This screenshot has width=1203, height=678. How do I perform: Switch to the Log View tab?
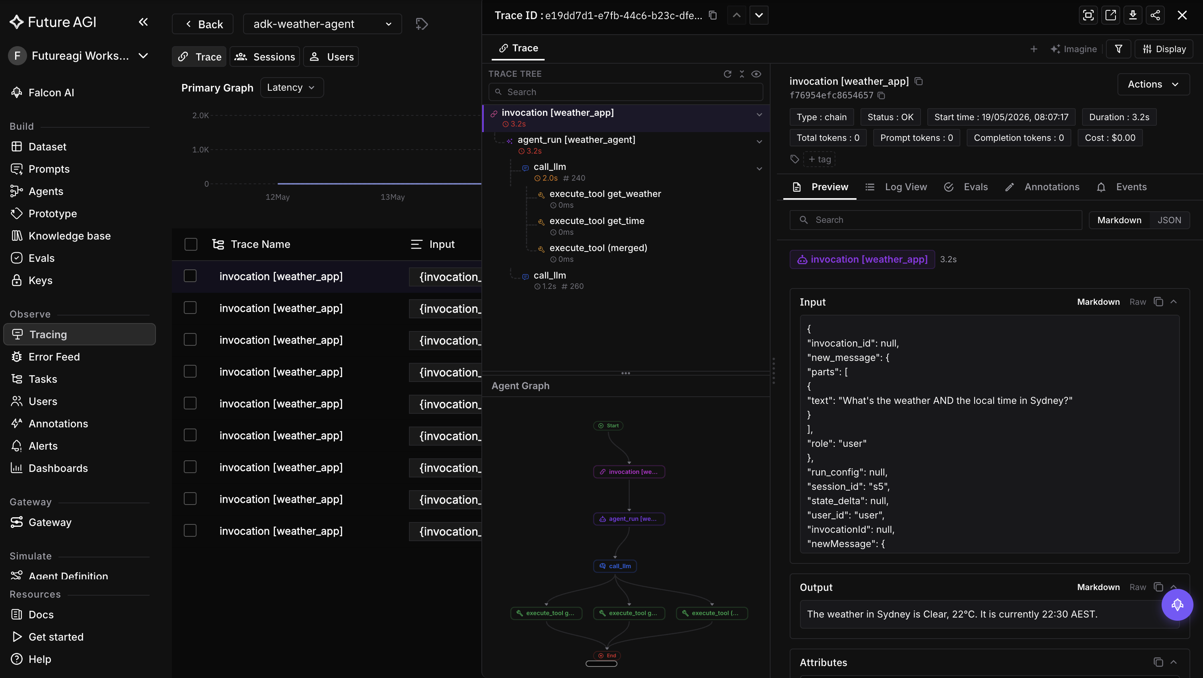pos(896,187)
